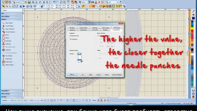Screen dimensions: 197x111
Task: Select the Appliqué tool
Action: click(x=6, y=50)
